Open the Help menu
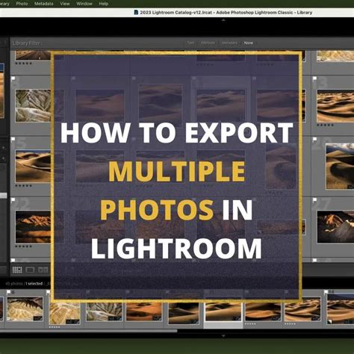The width and height of the screenshot is (354, 354). click(103, 4)
